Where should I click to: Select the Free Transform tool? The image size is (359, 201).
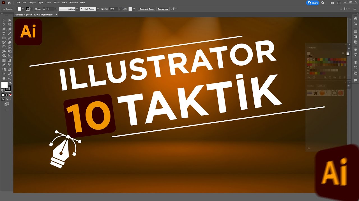[10, 51]
